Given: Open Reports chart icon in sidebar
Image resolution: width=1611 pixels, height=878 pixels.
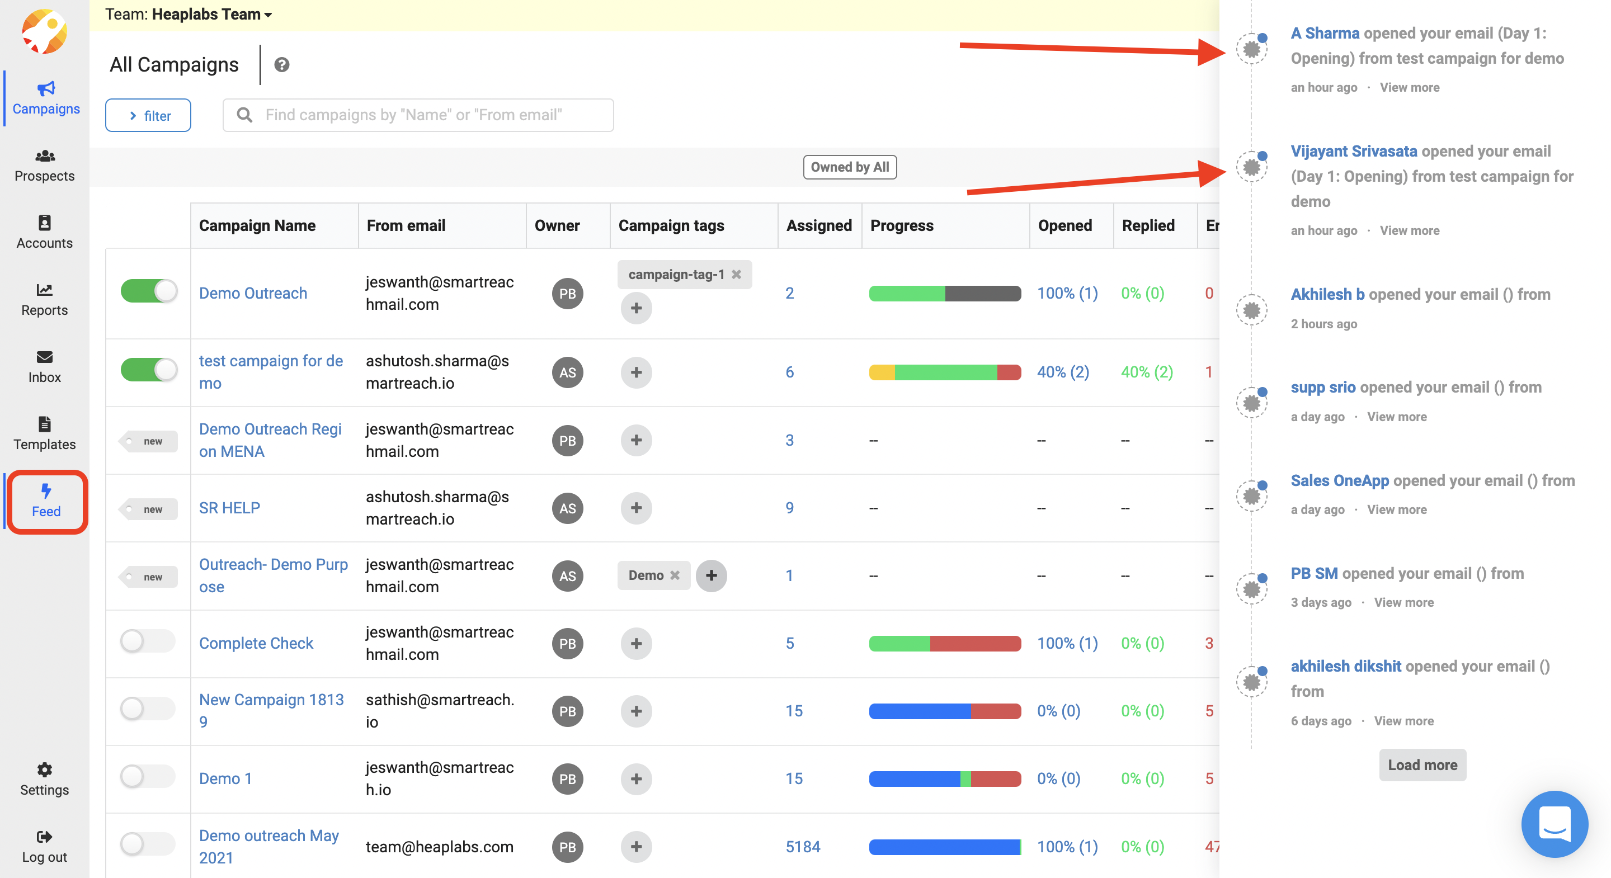Looking at the screenshot, I should (x=44, y=290).
